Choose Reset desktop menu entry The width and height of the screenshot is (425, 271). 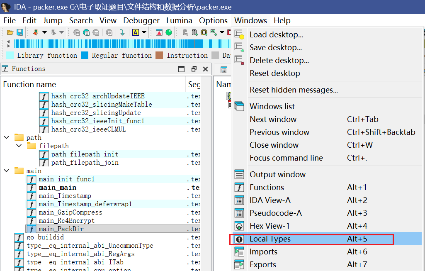tap(274, 73)
